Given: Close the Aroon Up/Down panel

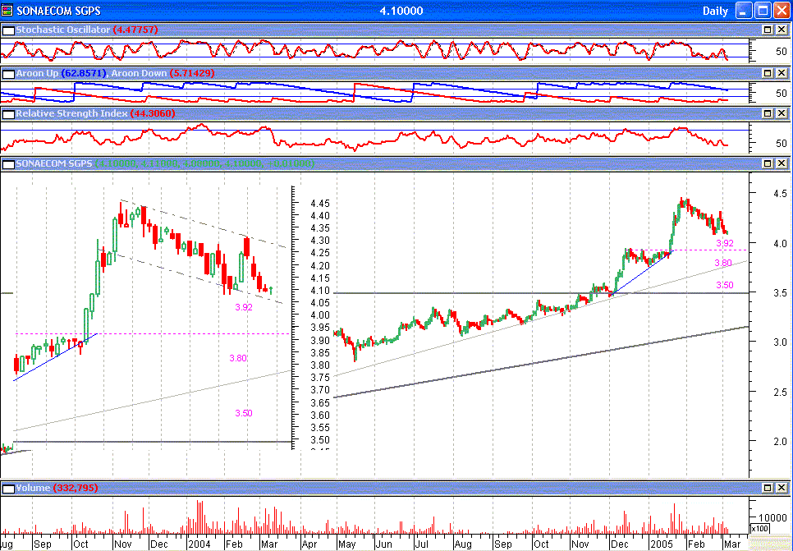Looking at the screenshot, I should [x=782, y=73].
